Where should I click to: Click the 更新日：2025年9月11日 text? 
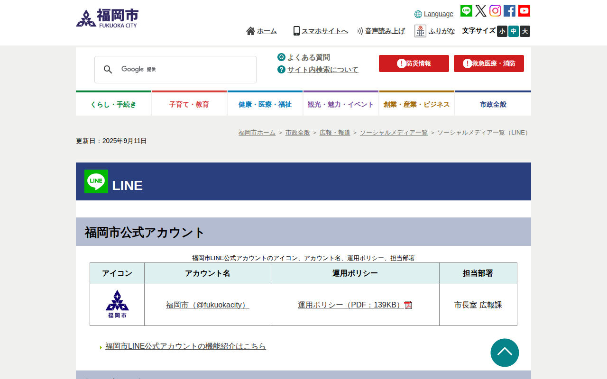[111, 141]
